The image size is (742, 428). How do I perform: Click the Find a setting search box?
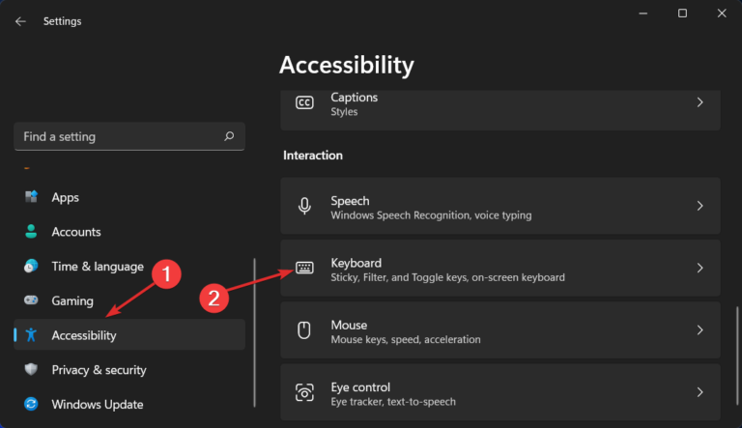pos(116,137)
